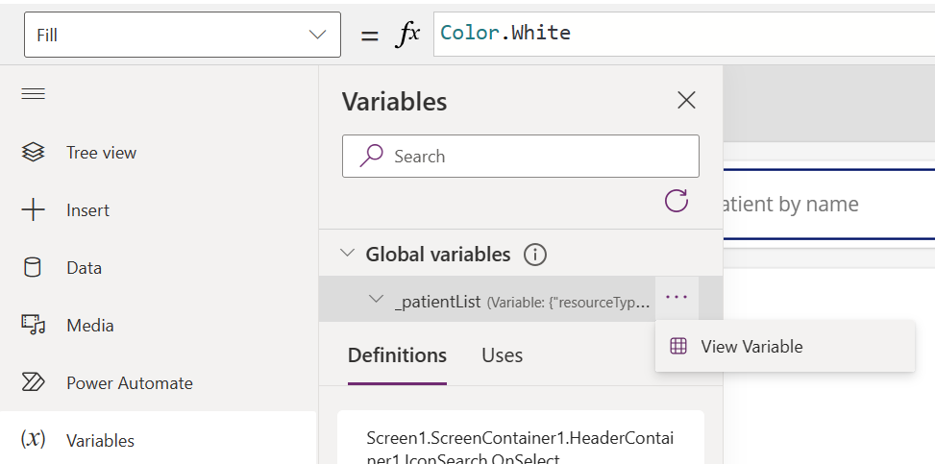
Task: Switch to the Definitions tab
Action: (x=397, y=355)
